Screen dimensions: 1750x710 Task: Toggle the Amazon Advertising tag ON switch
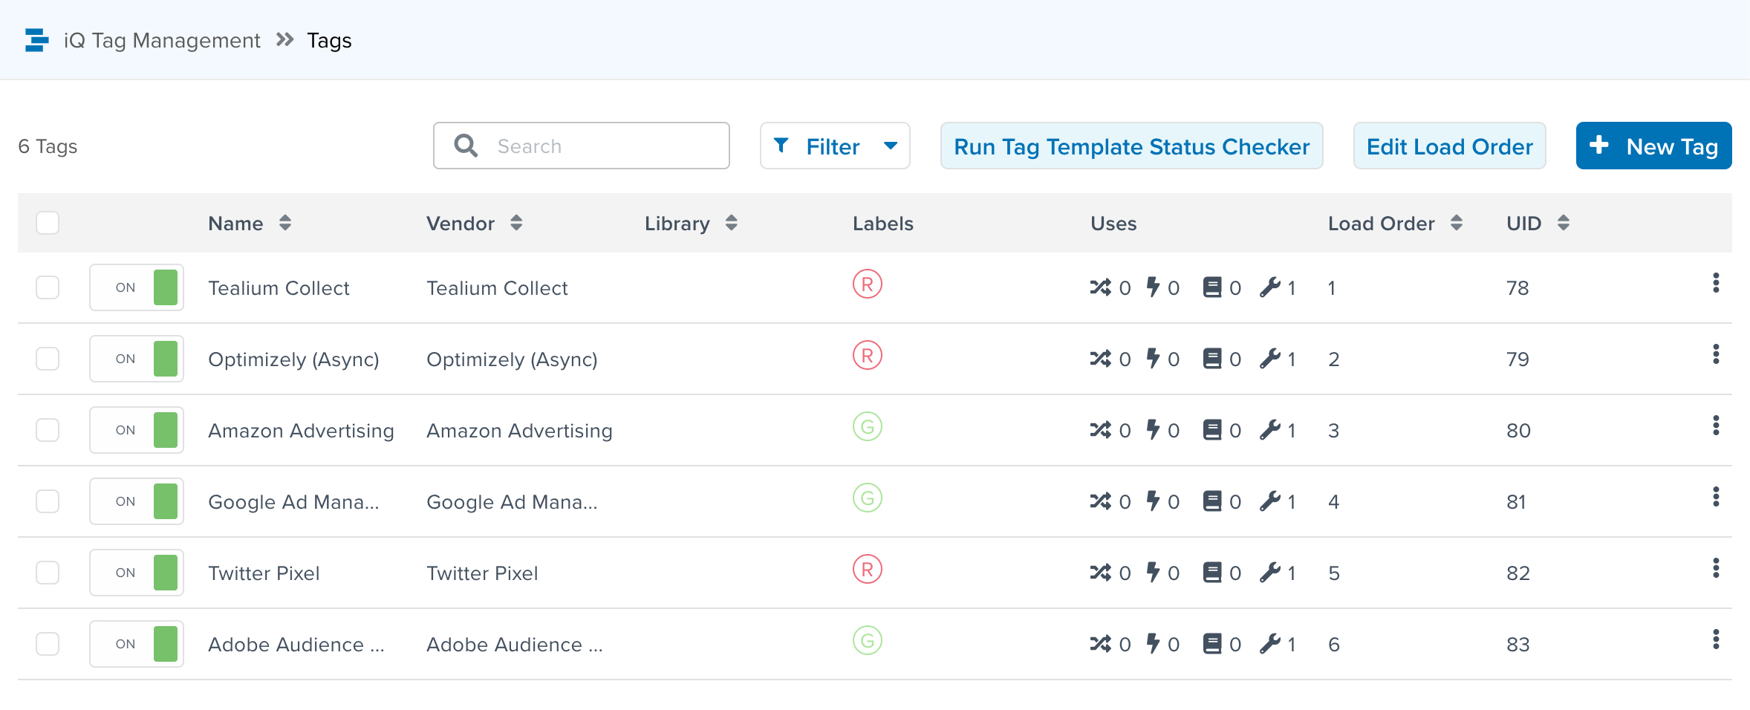[x=137, y=430]
